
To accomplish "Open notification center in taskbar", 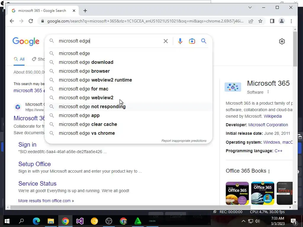I will 294,221.
